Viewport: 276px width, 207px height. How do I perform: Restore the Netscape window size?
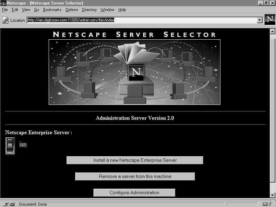(266, 3)
